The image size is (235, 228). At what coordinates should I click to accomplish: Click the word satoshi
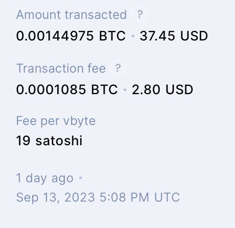pos(59,140)
